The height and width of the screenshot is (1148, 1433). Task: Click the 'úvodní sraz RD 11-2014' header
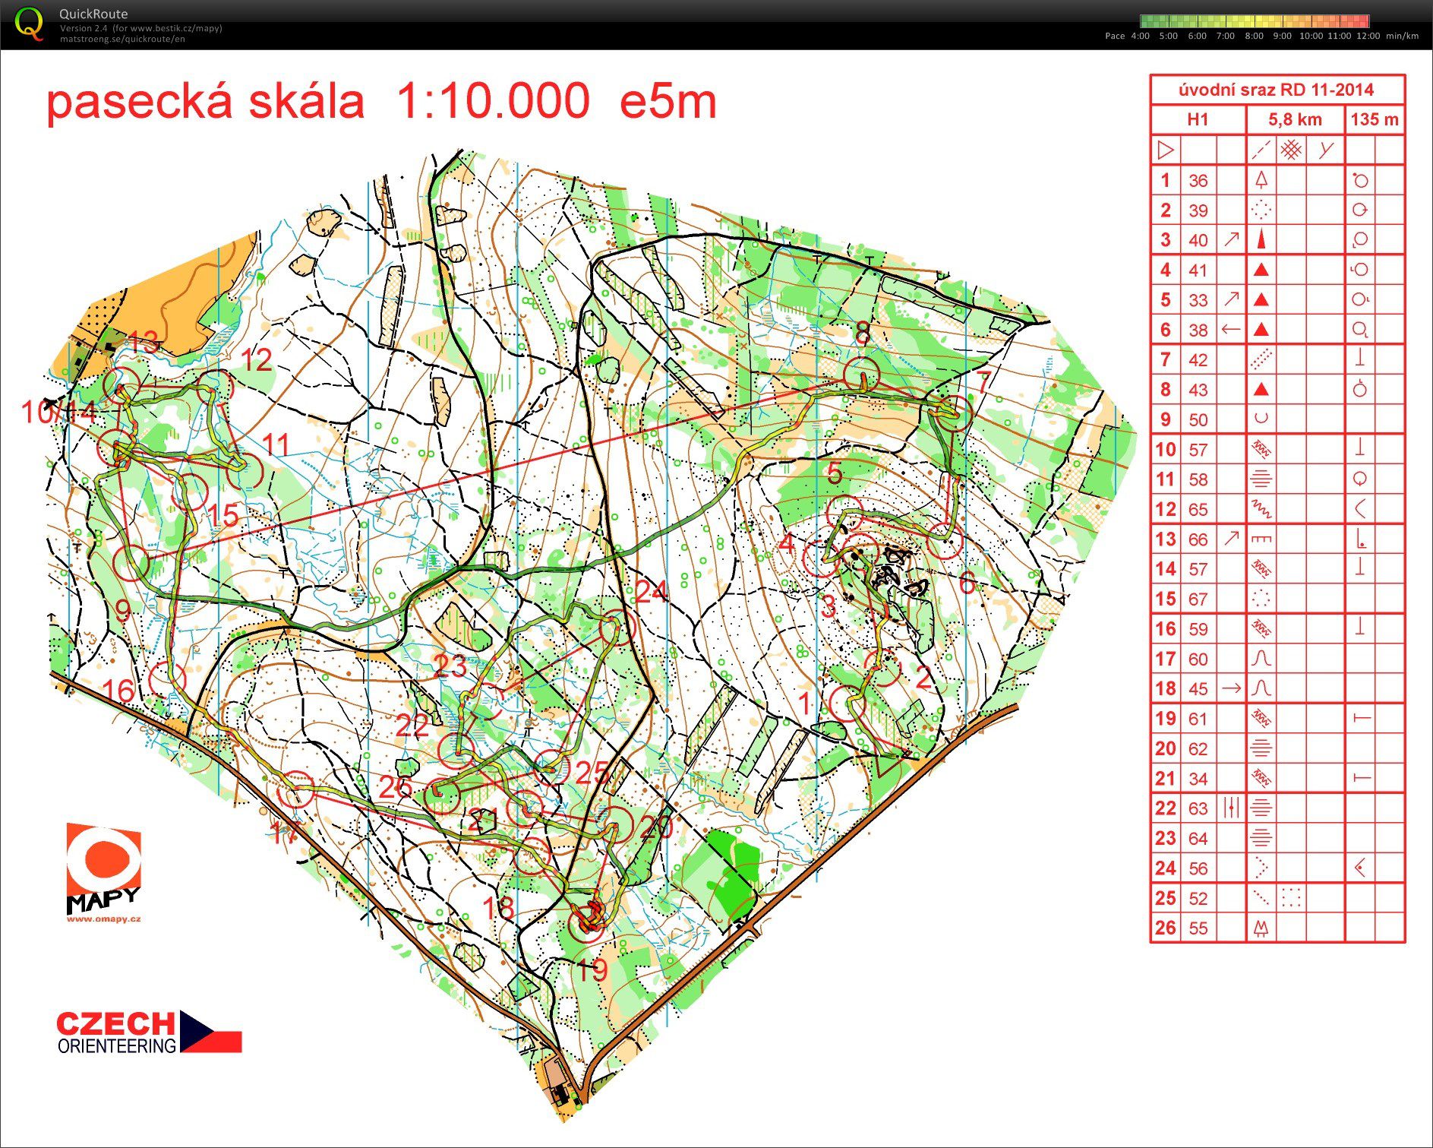pyautogui.click(x=1277, y=90)
